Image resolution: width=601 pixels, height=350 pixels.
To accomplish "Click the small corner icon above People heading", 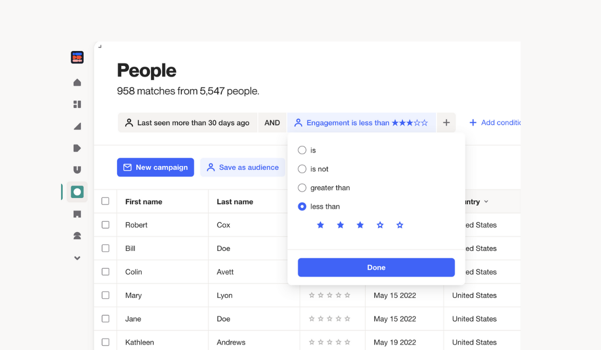I will (x=100, y=46).
